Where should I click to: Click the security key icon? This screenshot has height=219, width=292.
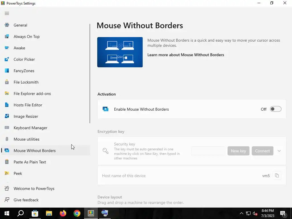click(x=106, y=151)
